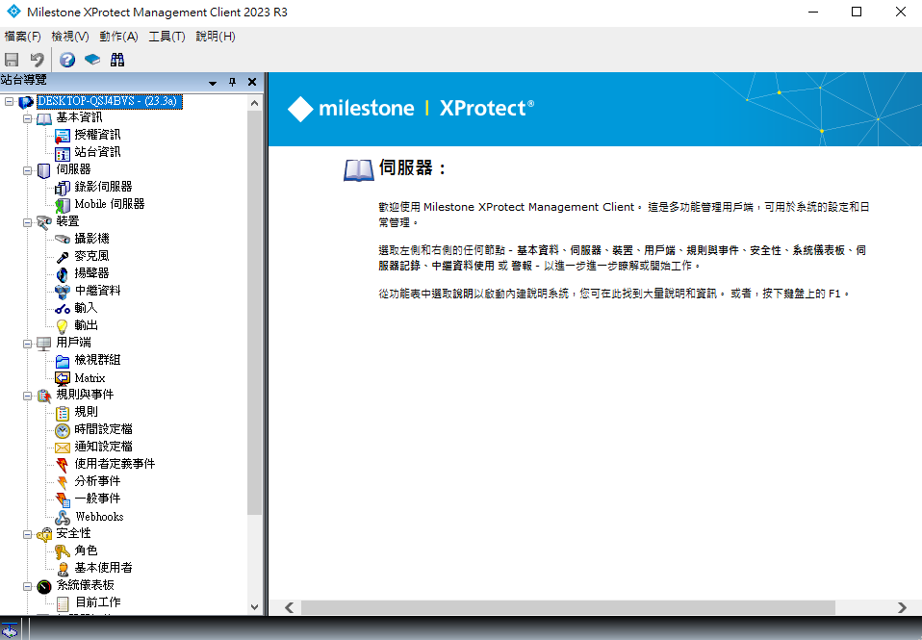Collapse the 用戶端 tree node
Screen dimensions: 922x640
27,344
